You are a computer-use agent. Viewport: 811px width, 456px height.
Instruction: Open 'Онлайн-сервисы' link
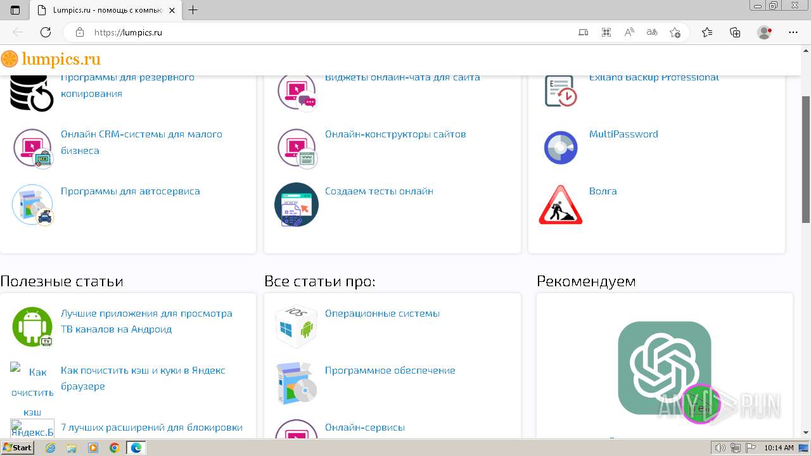tap(364, 427)
